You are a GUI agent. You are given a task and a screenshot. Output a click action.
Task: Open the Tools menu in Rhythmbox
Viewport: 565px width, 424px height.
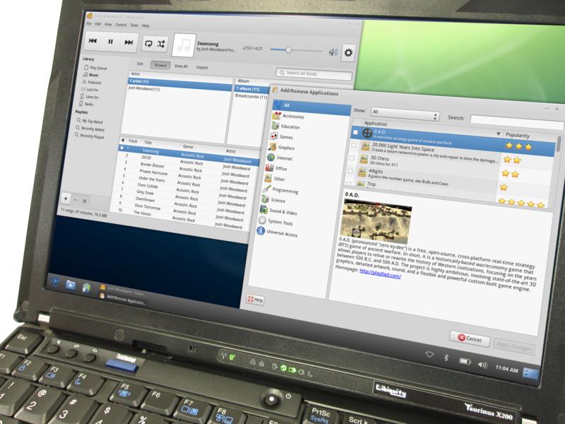tap(134, 25)
